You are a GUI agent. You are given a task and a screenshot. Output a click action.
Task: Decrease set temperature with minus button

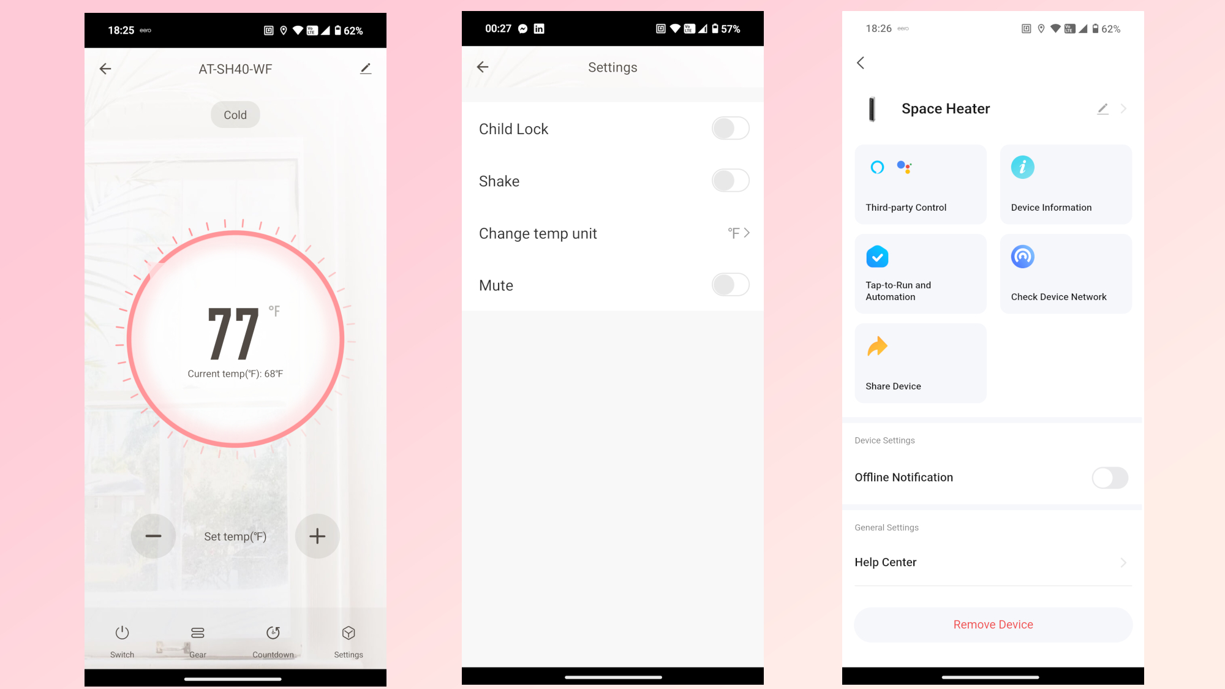pyautogui.click(x=153, y=536)
